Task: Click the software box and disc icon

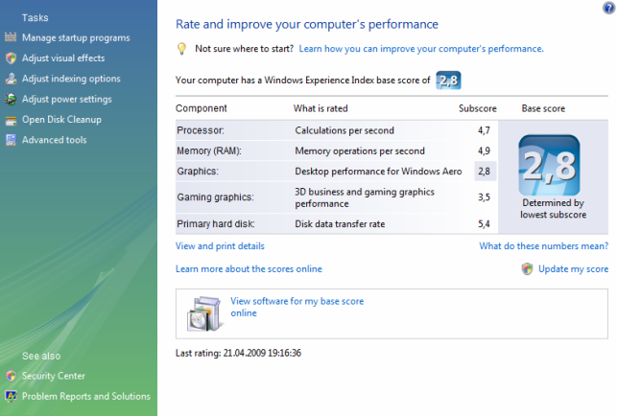Action: tap(203, 313)
